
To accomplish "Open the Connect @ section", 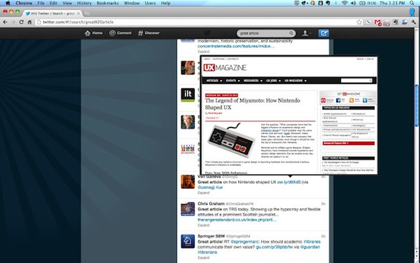I will point(120,33).
